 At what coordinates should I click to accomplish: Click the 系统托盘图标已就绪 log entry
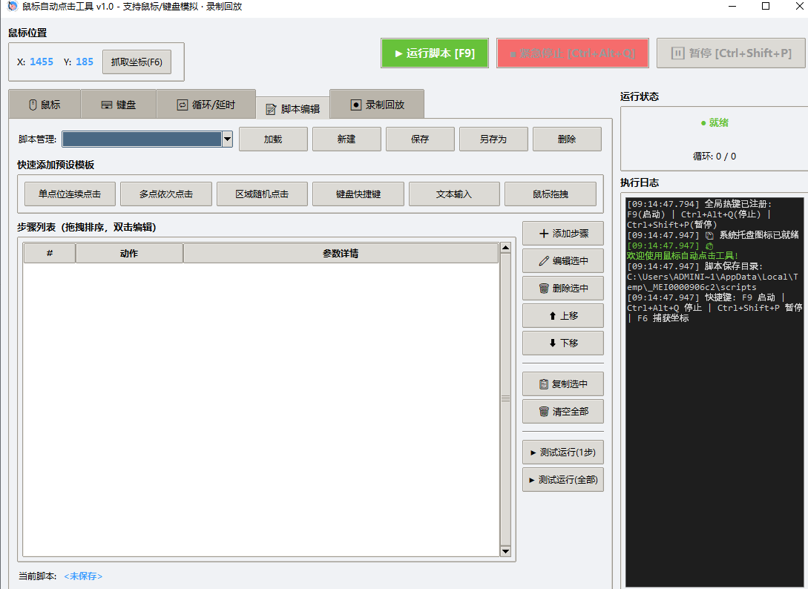[x=713, y=235]
